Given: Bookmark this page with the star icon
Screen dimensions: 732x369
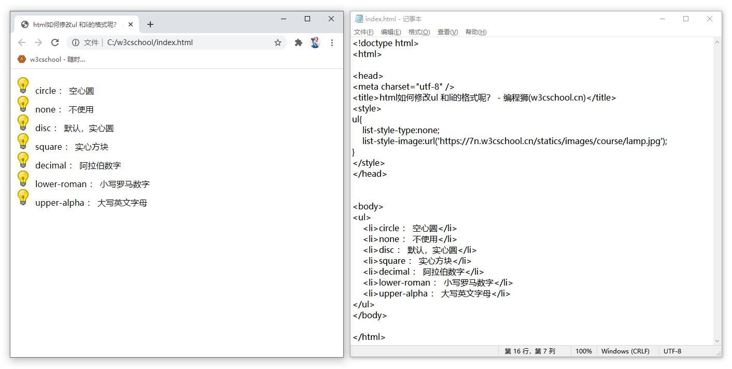Looking at the screenshot, I should click(278, 42).
